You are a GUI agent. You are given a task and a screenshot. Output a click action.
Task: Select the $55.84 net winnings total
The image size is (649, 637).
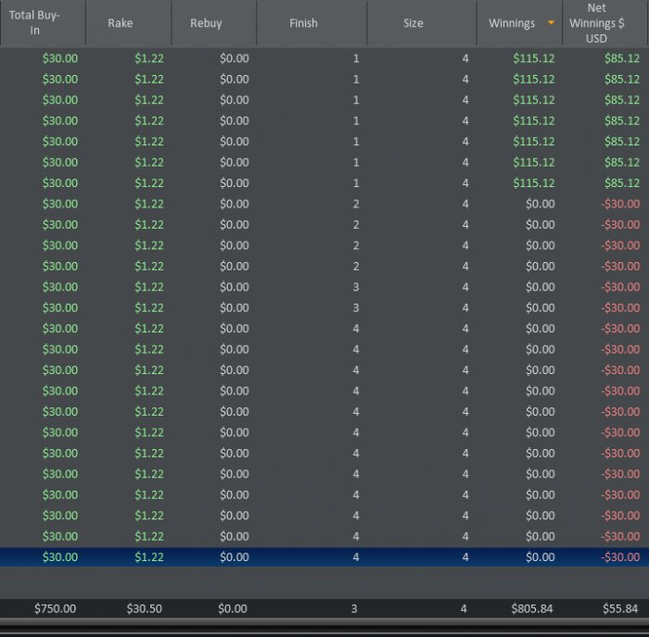point(620,608)
